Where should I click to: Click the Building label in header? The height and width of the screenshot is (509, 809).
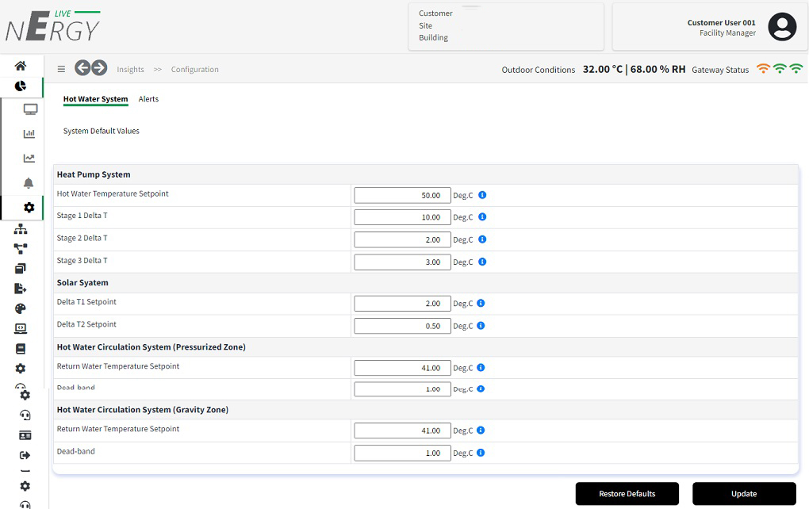433,37
